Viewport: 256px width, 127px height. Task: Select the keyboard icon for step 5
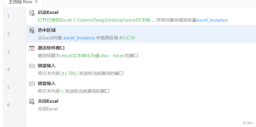(x=32, y=84)
